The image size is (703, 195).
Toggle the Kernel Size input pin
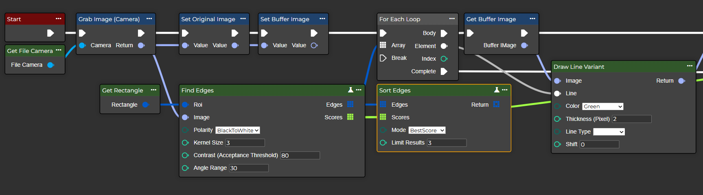coord(185,142)
